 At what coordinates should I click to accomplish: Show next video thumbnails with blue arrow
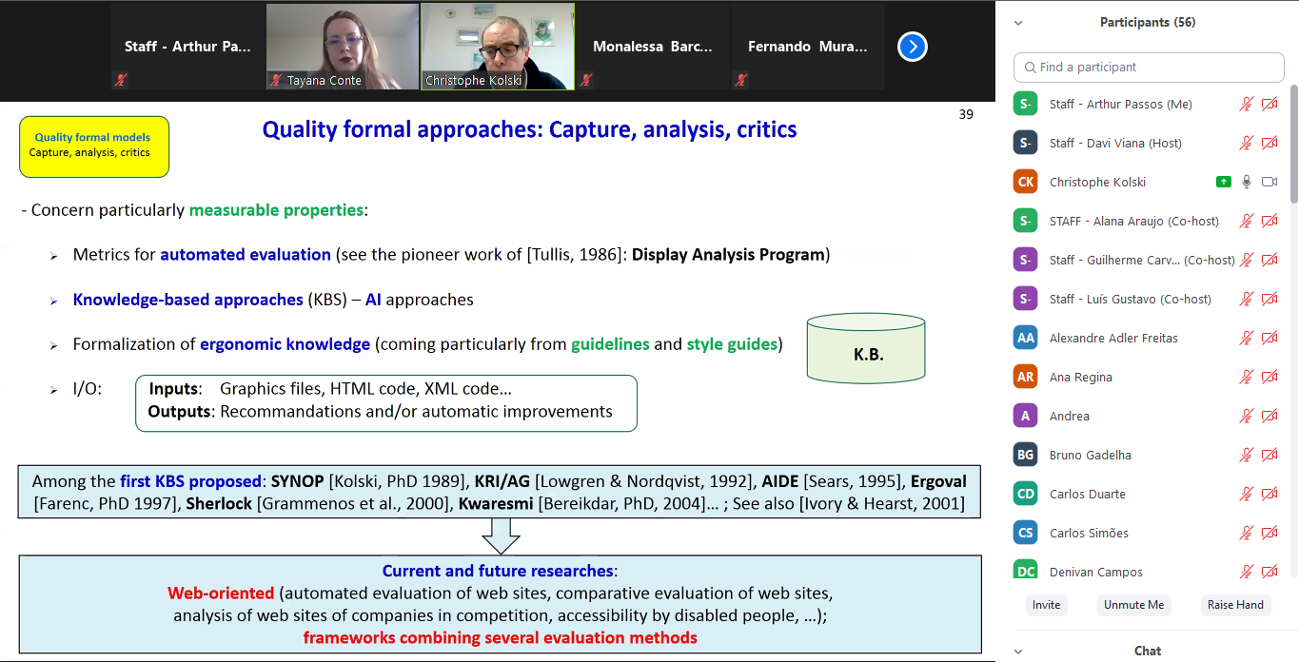point(912,47)
